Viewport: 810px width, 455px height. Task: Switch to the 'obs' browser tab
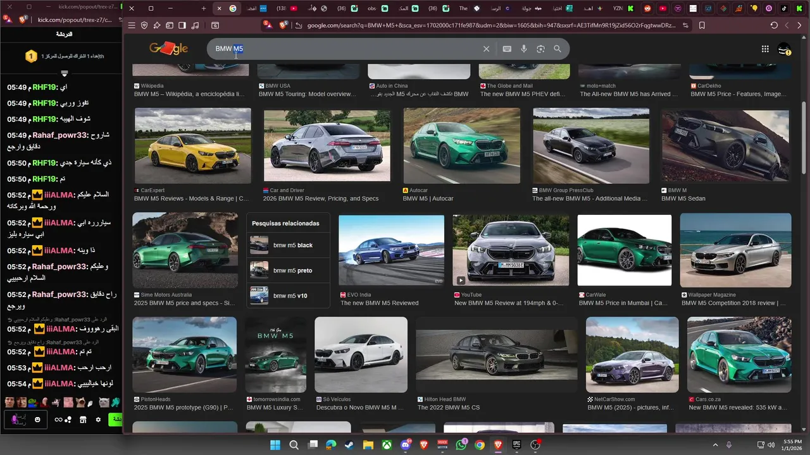tap(377, 8)
